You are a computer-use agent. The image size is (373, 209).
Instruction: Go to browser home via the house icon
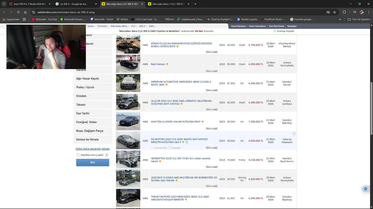click(x=25, y=12)
